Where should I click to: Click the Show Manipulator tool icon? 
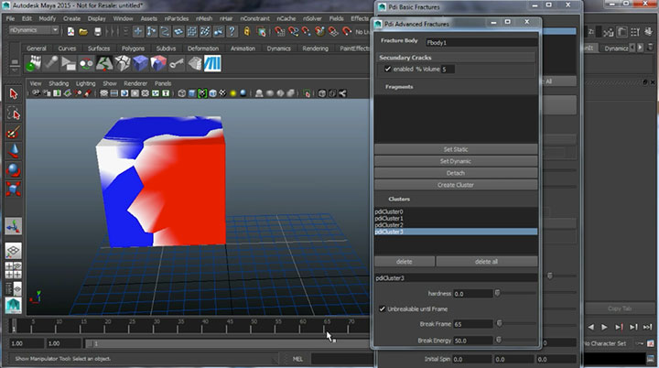[x=14, y=227]
